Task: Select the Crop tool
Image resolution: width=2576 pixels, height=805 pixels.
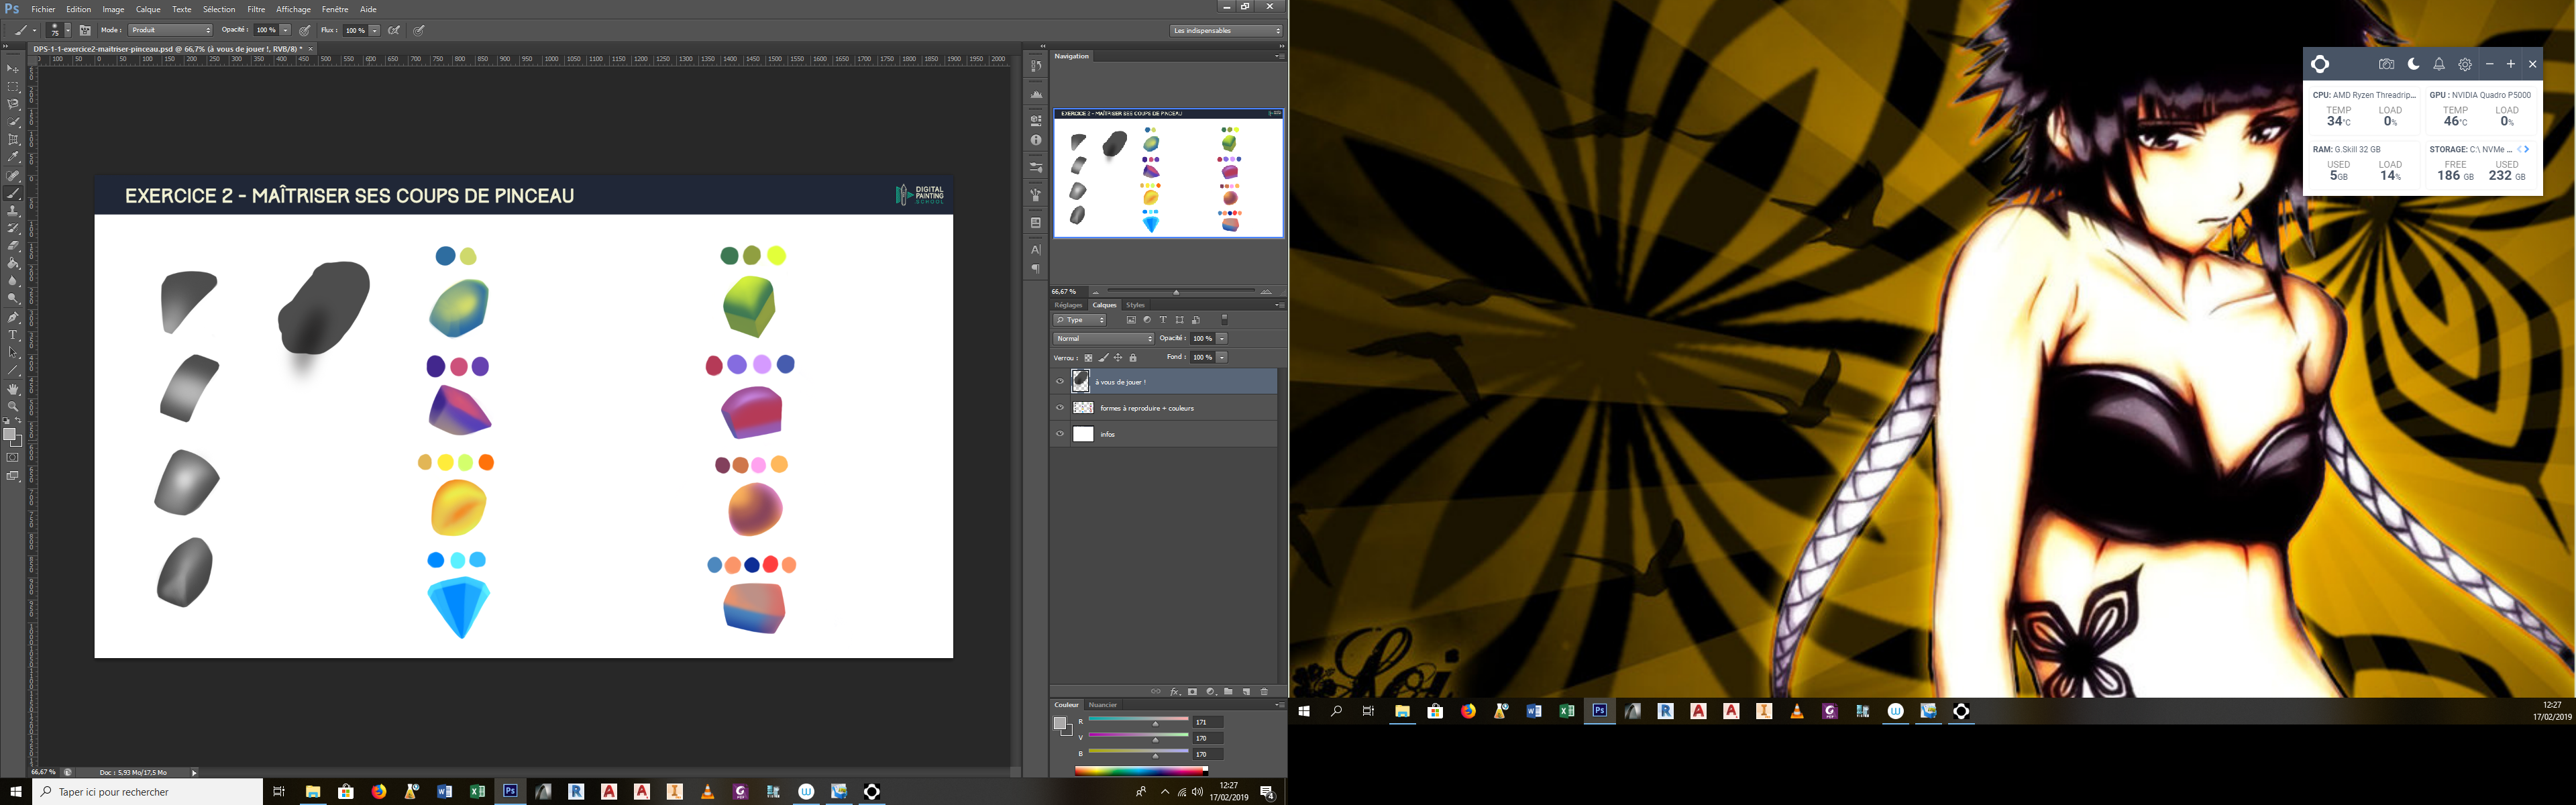Action: (13, 139)
